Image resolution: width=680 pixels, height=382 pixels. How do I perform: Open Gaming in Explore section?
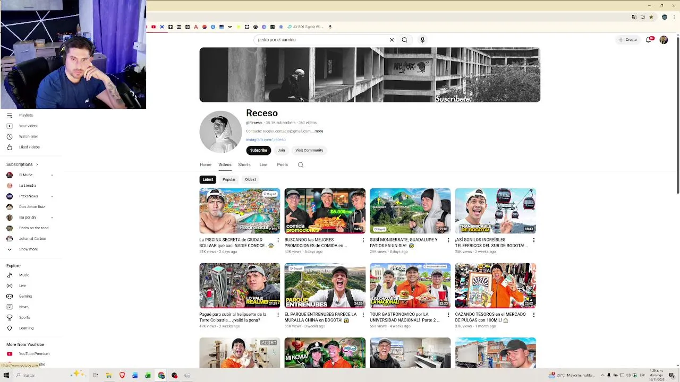(x=25, y=296)
